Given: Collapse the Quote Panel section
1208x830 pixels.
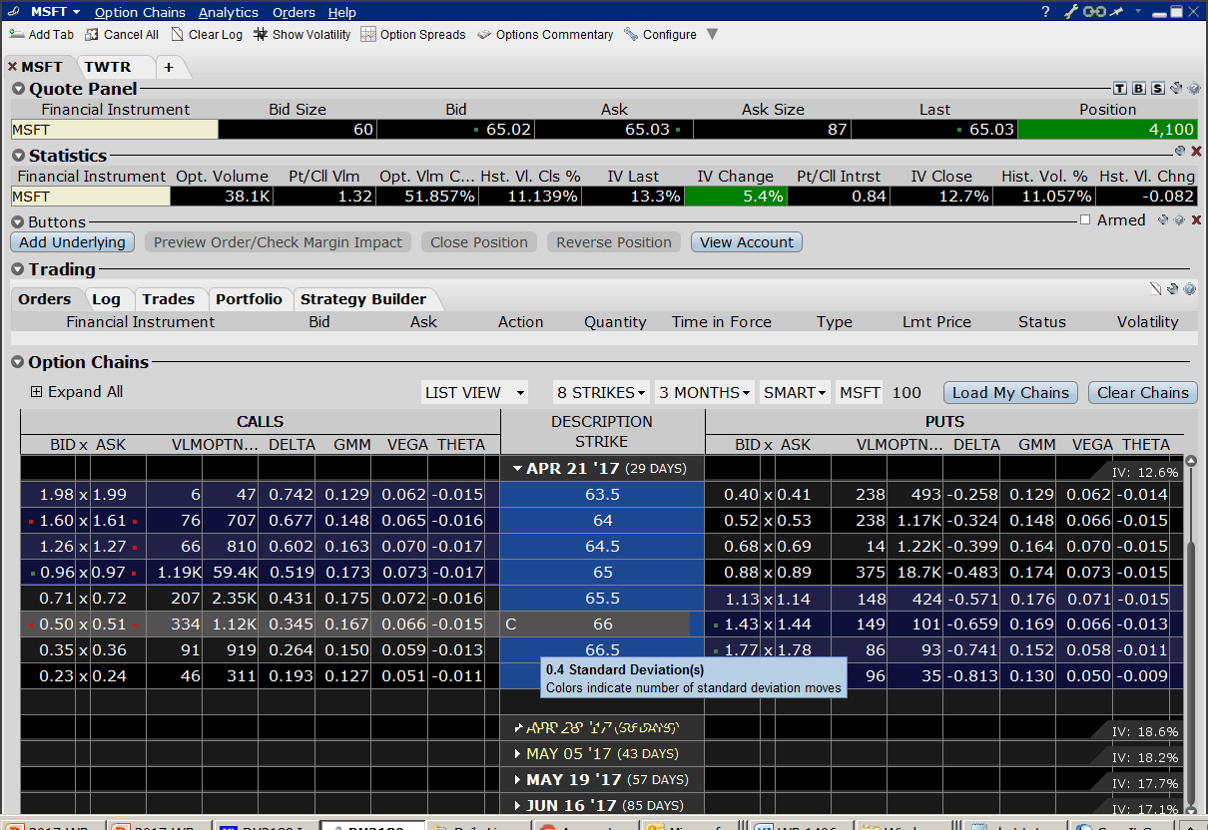Looking at the screenshot, I should 18,89.
